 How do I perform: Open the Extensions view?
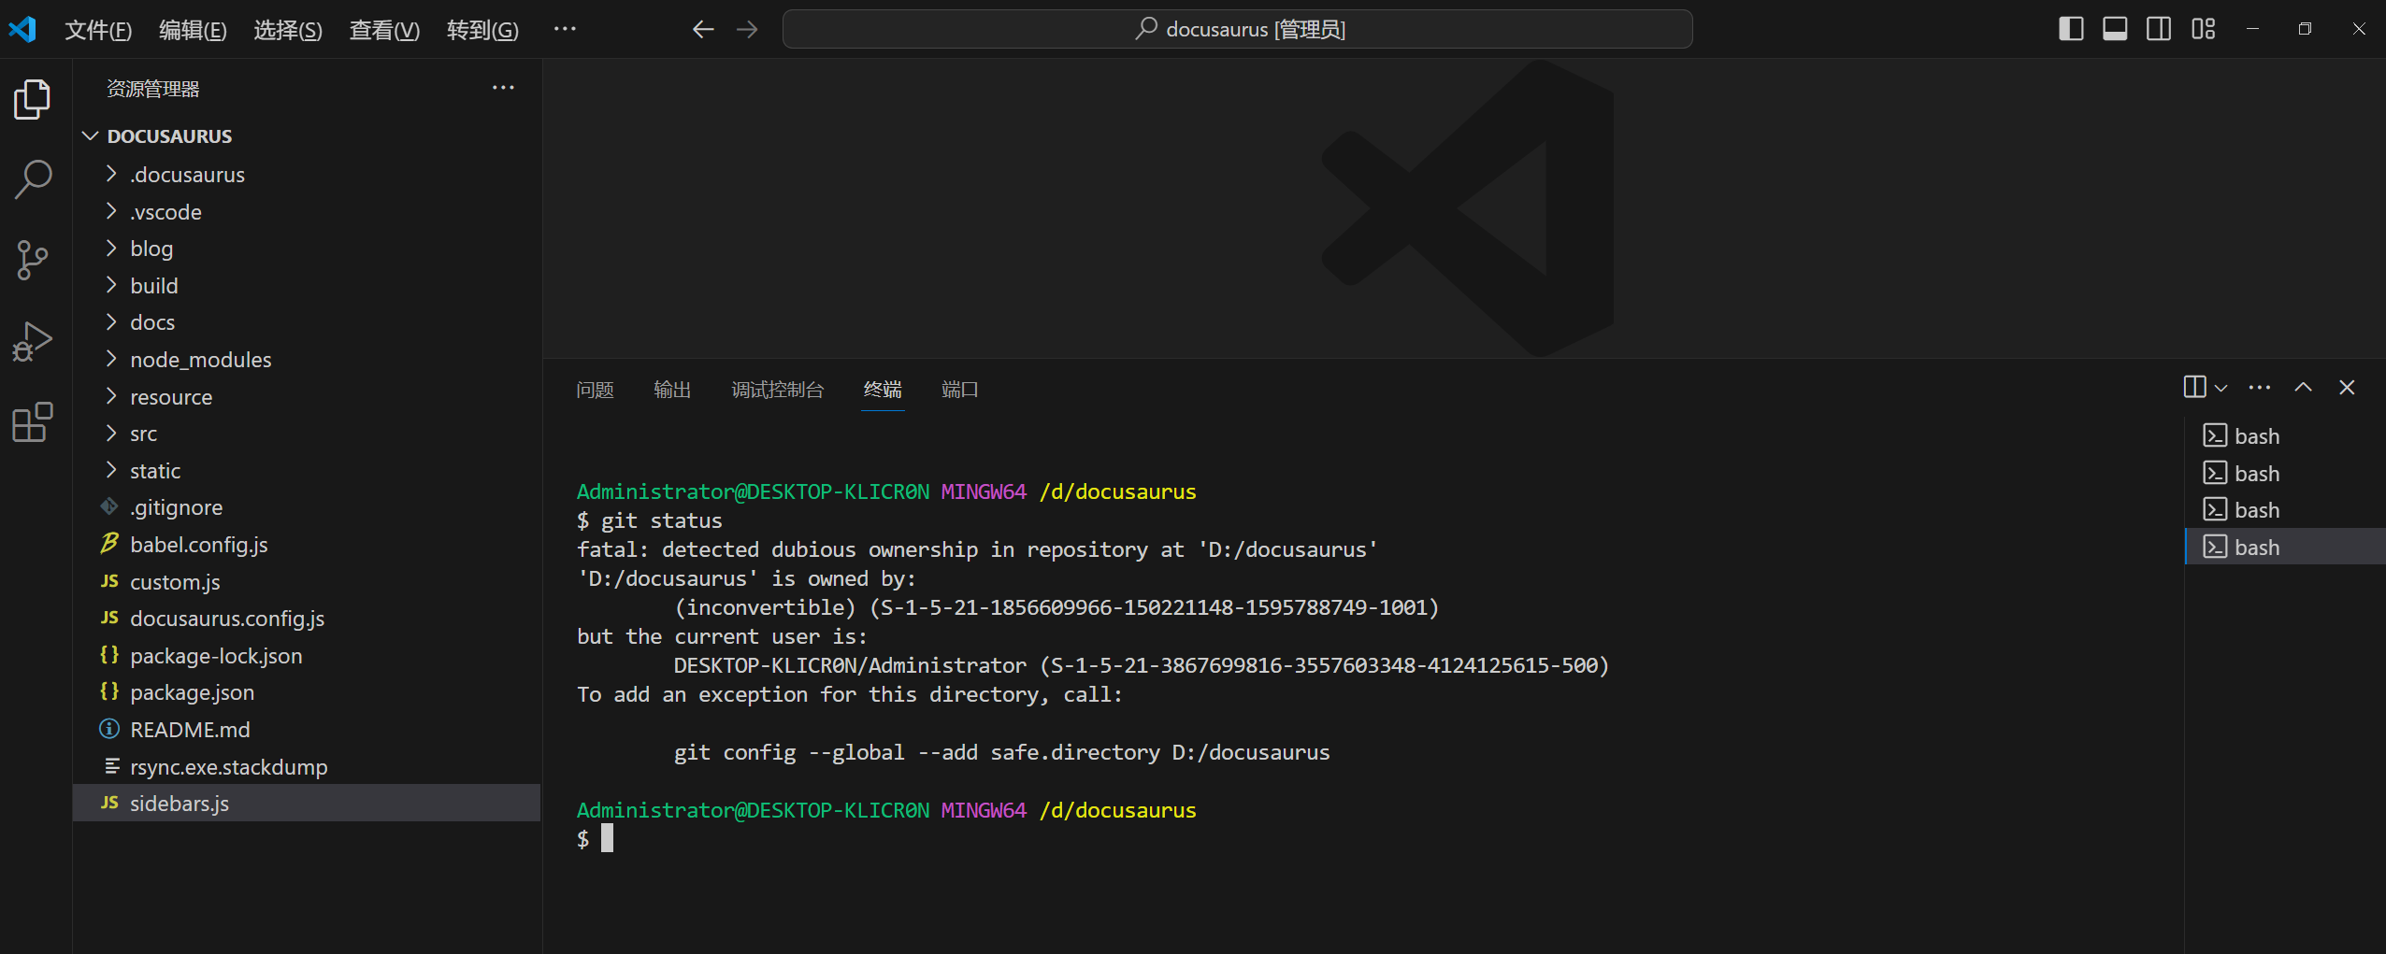pyautogui.click(x=33, y=421)
